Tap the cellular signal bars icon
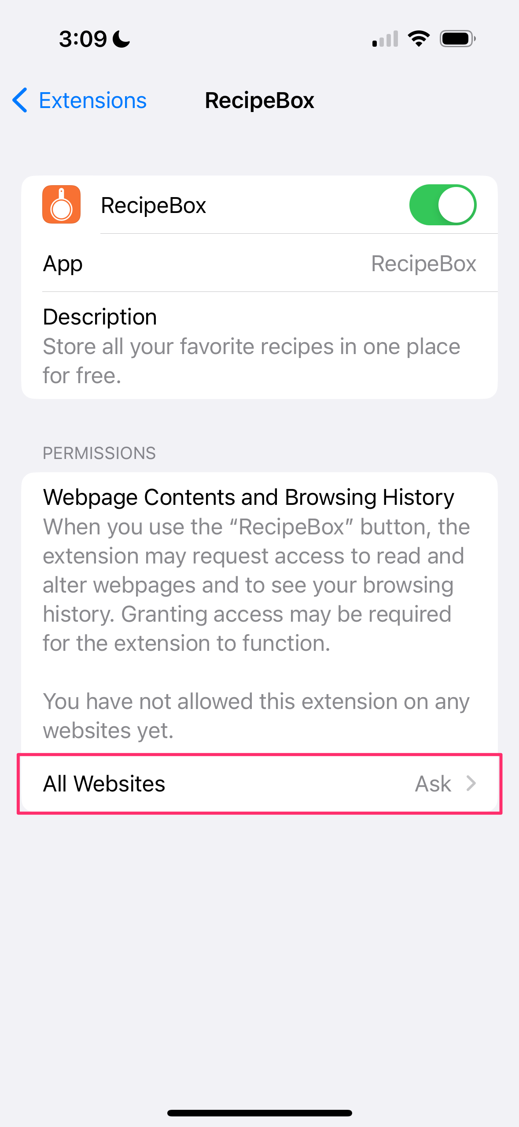The image size is (519, 1127). [x=385, y=39]
